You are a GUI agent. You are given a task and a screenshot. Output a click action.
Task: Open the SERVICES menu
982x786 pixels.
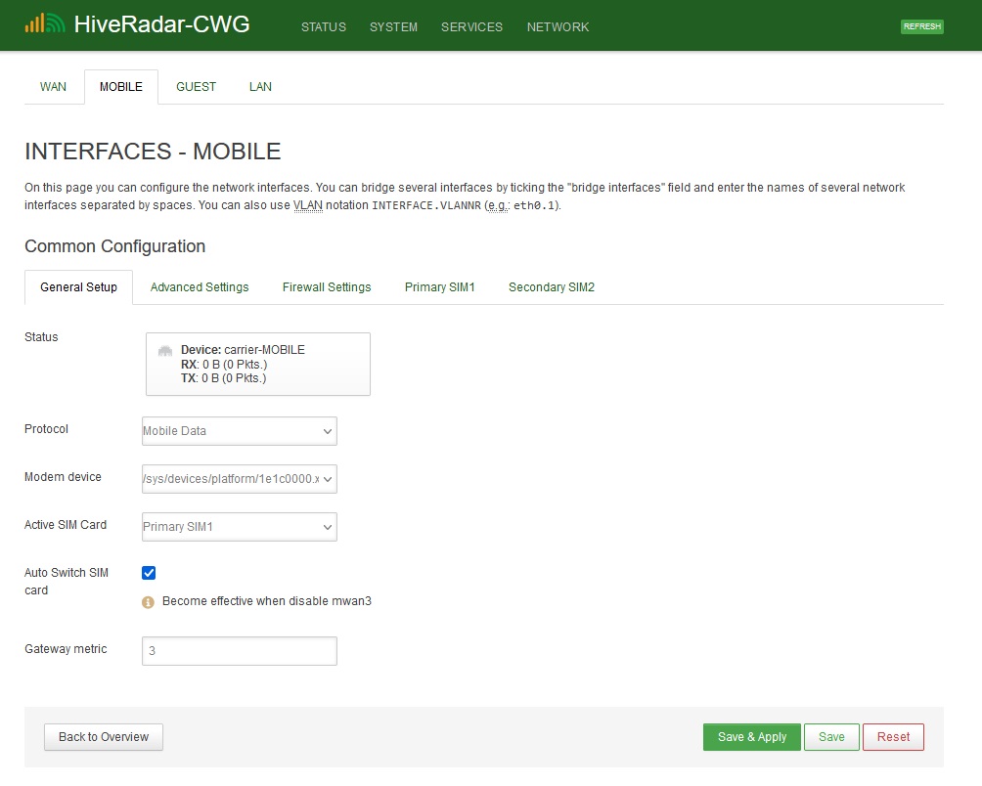[x=471, y=27]
